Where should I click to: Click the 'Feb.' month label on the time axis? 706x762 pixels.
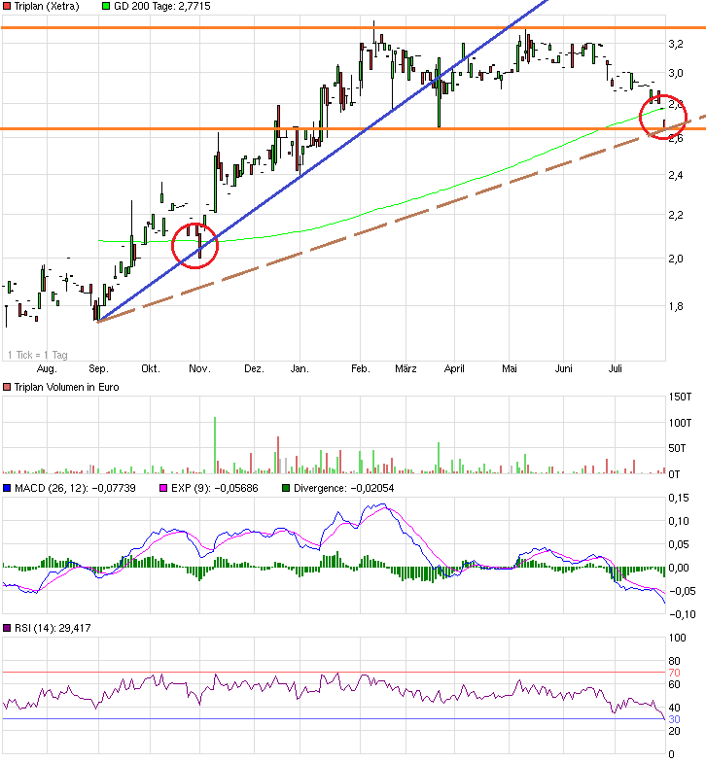[361, 369]
